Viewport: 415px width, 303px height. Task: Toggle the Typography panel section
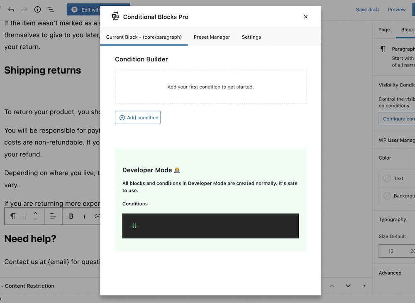pos(394,219)
